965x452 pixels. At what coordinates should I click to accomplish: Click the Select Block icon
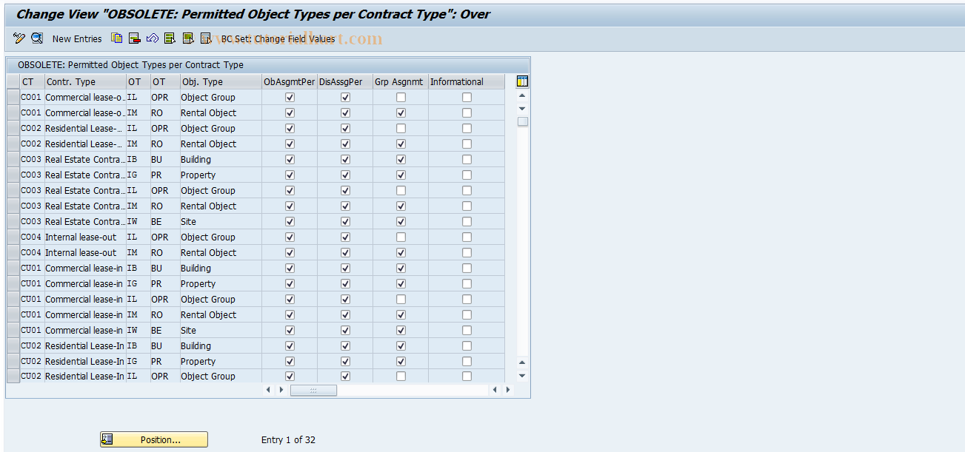(x=188, y=38)
